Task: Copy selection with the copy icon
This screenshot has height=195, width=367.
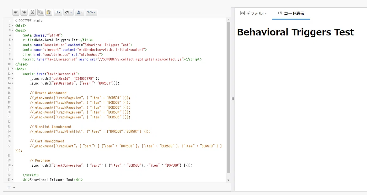Action: pyautogui.click(x=41, y=12)
